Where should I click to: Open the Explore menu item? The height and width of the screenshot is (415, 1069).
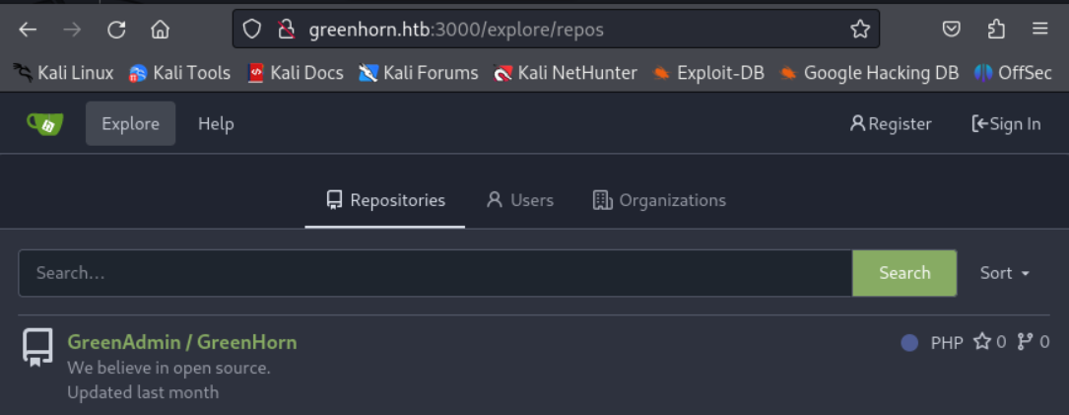pos(130,123)
